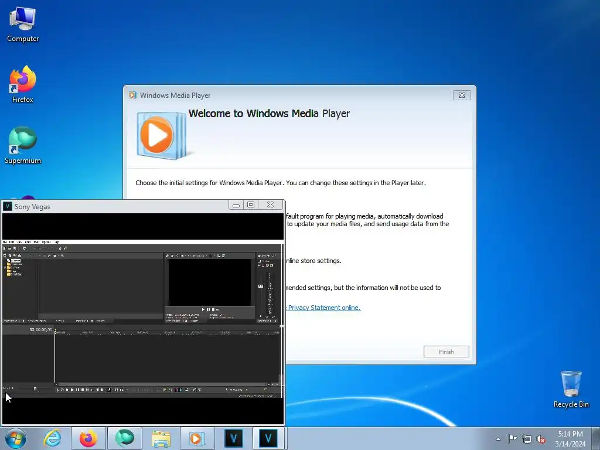600x450 pixels.
Task: Launch Supermium from the taskbar
Action: [x=125, y=438]
